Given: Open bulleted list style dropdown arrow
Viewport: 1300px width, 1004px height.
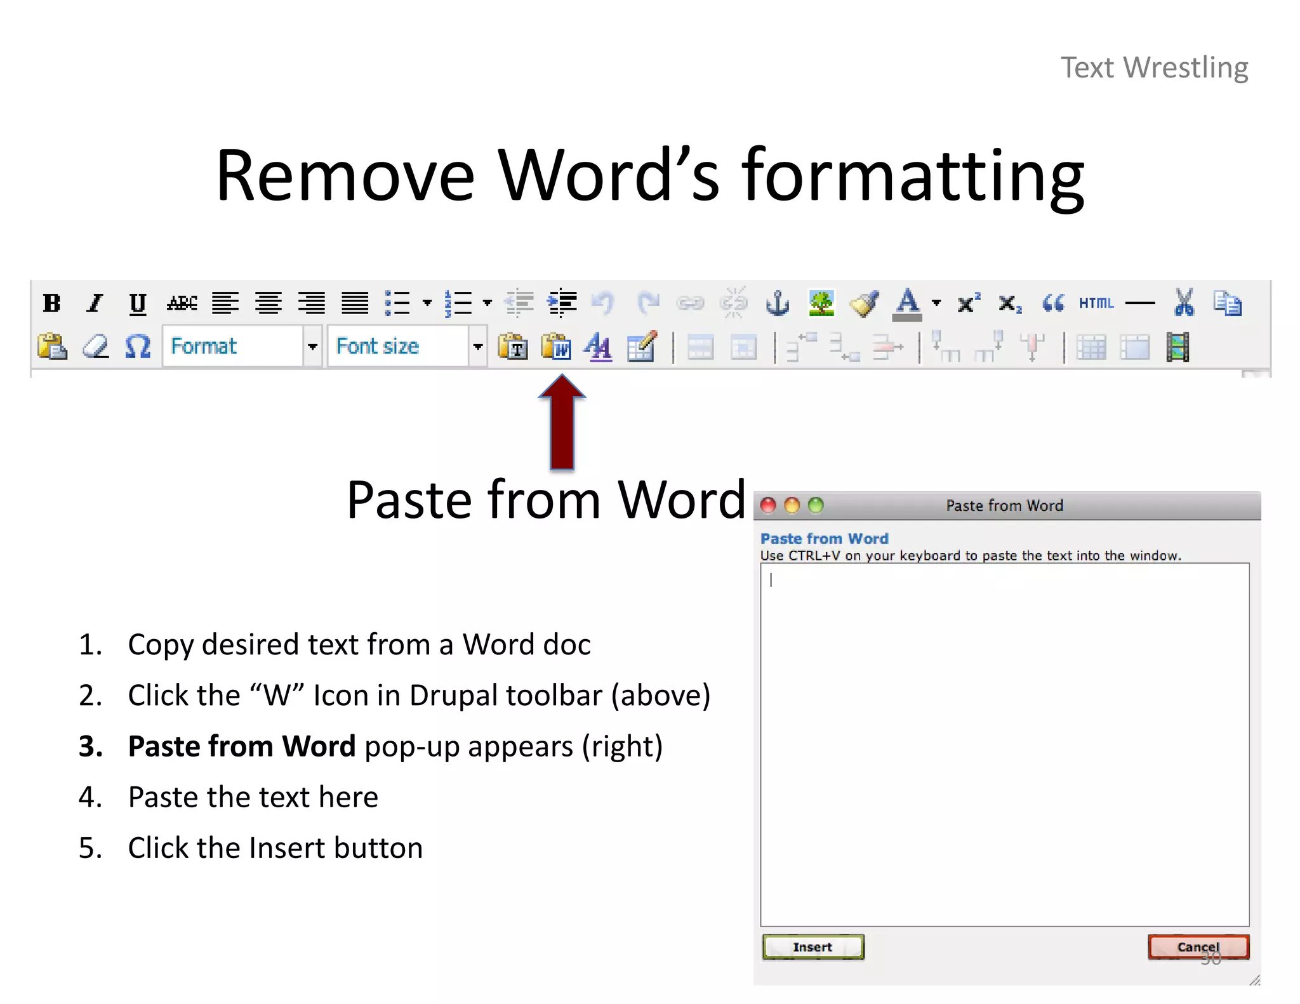Looking at the screenshot, I should [x=427, y=303].
